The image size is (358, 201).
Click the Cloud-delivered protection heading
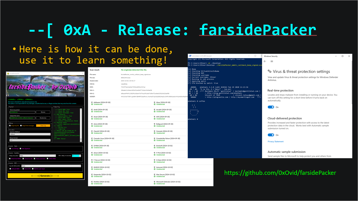285,118
